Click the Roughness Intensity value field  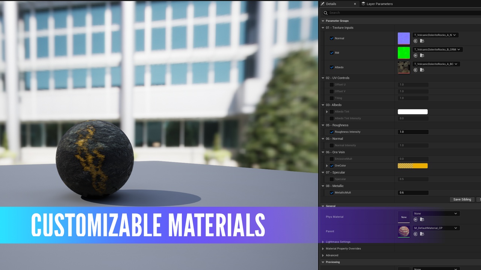tap(413, 132)
